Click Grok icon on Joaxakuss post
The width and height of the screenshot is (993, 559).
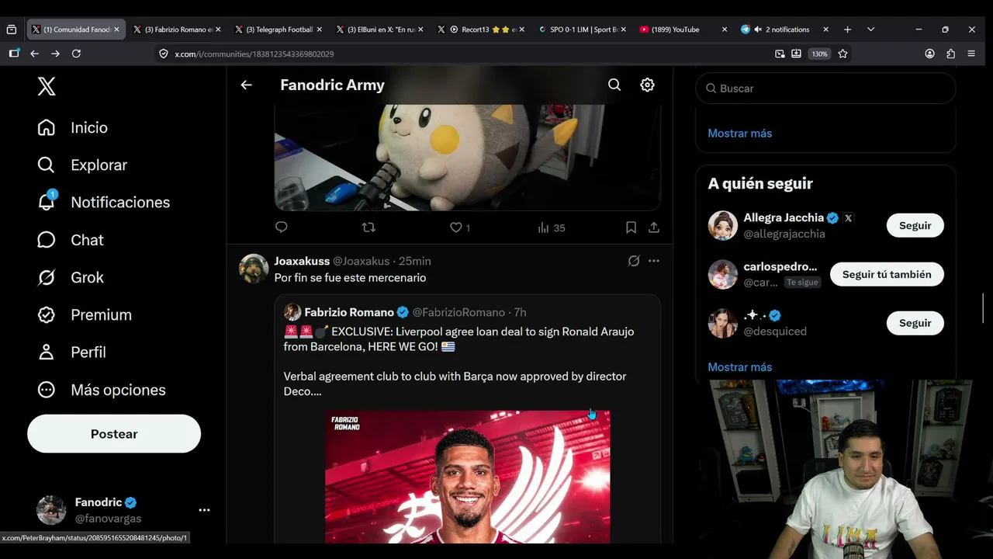tap(634, 261)
